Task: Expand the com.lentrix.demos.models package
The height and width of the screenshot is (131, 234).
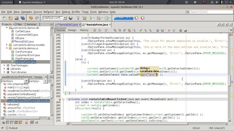Action: [x=7, y=45]
